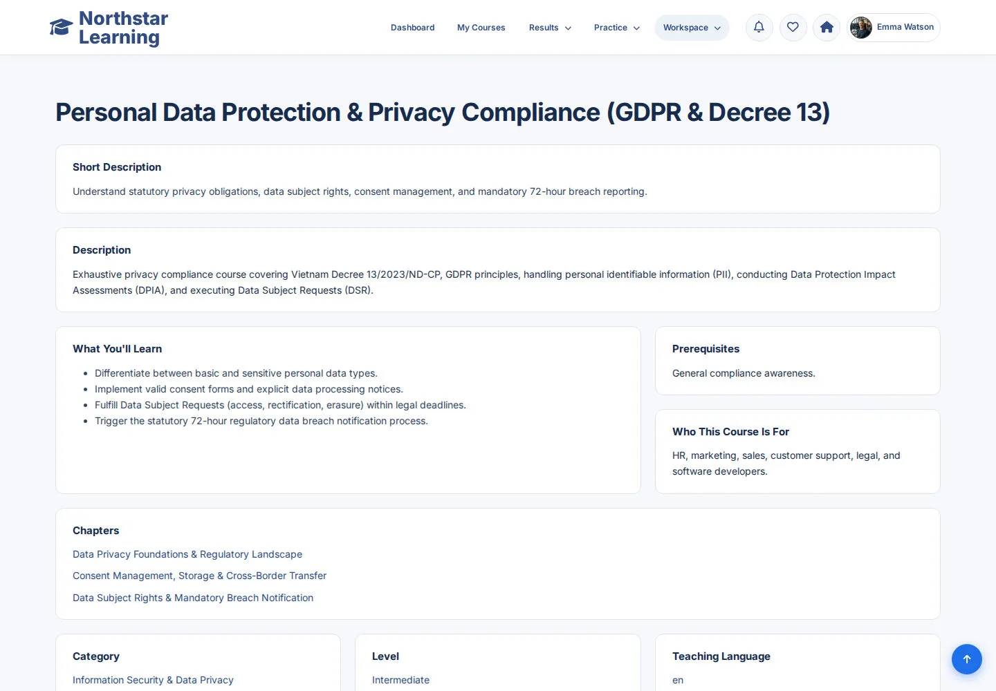Click the scroll-to-top arrow button
Viewport: 996px width, 691px height.
967,659
